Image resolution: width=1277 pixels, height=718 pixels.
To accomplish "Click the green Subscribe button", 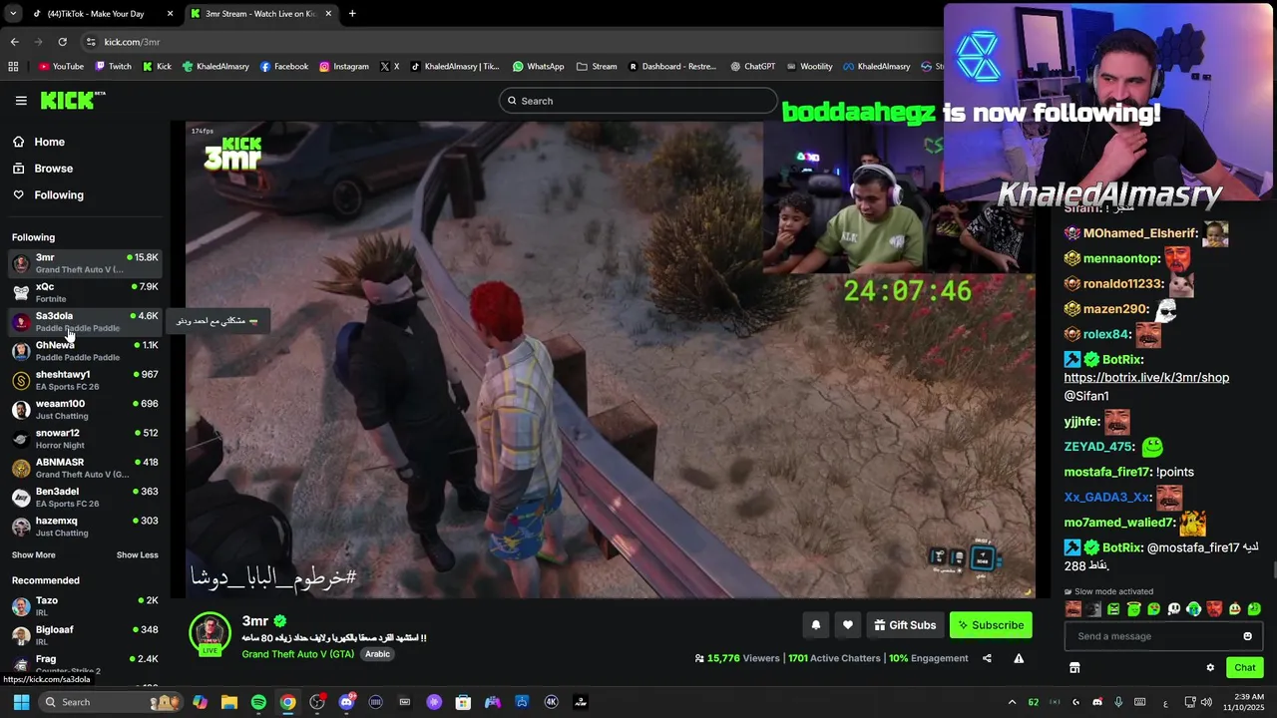I will pyautogui.click(x=991, y=625).
